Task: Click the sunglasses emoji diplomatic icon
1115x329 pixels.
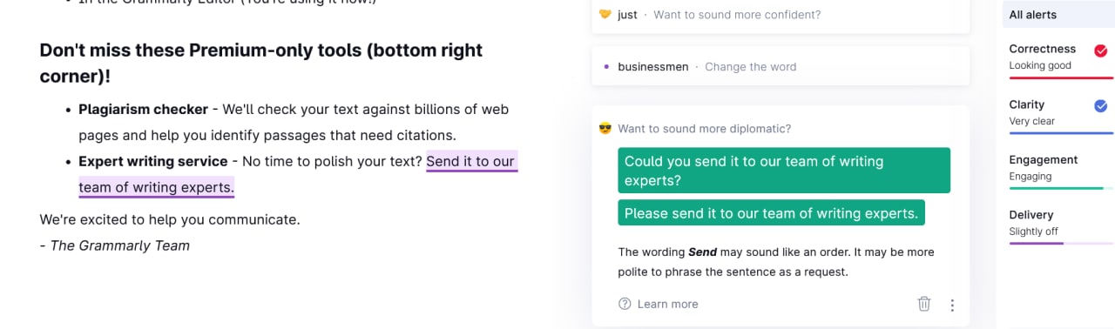Action: [605, 129]
